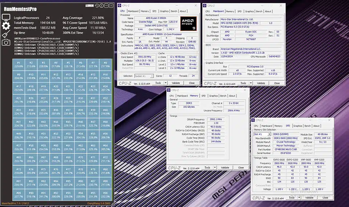Click the DRAM Frequency value field
This screenshot has height=207, width=349.
(x=216, y=119)
